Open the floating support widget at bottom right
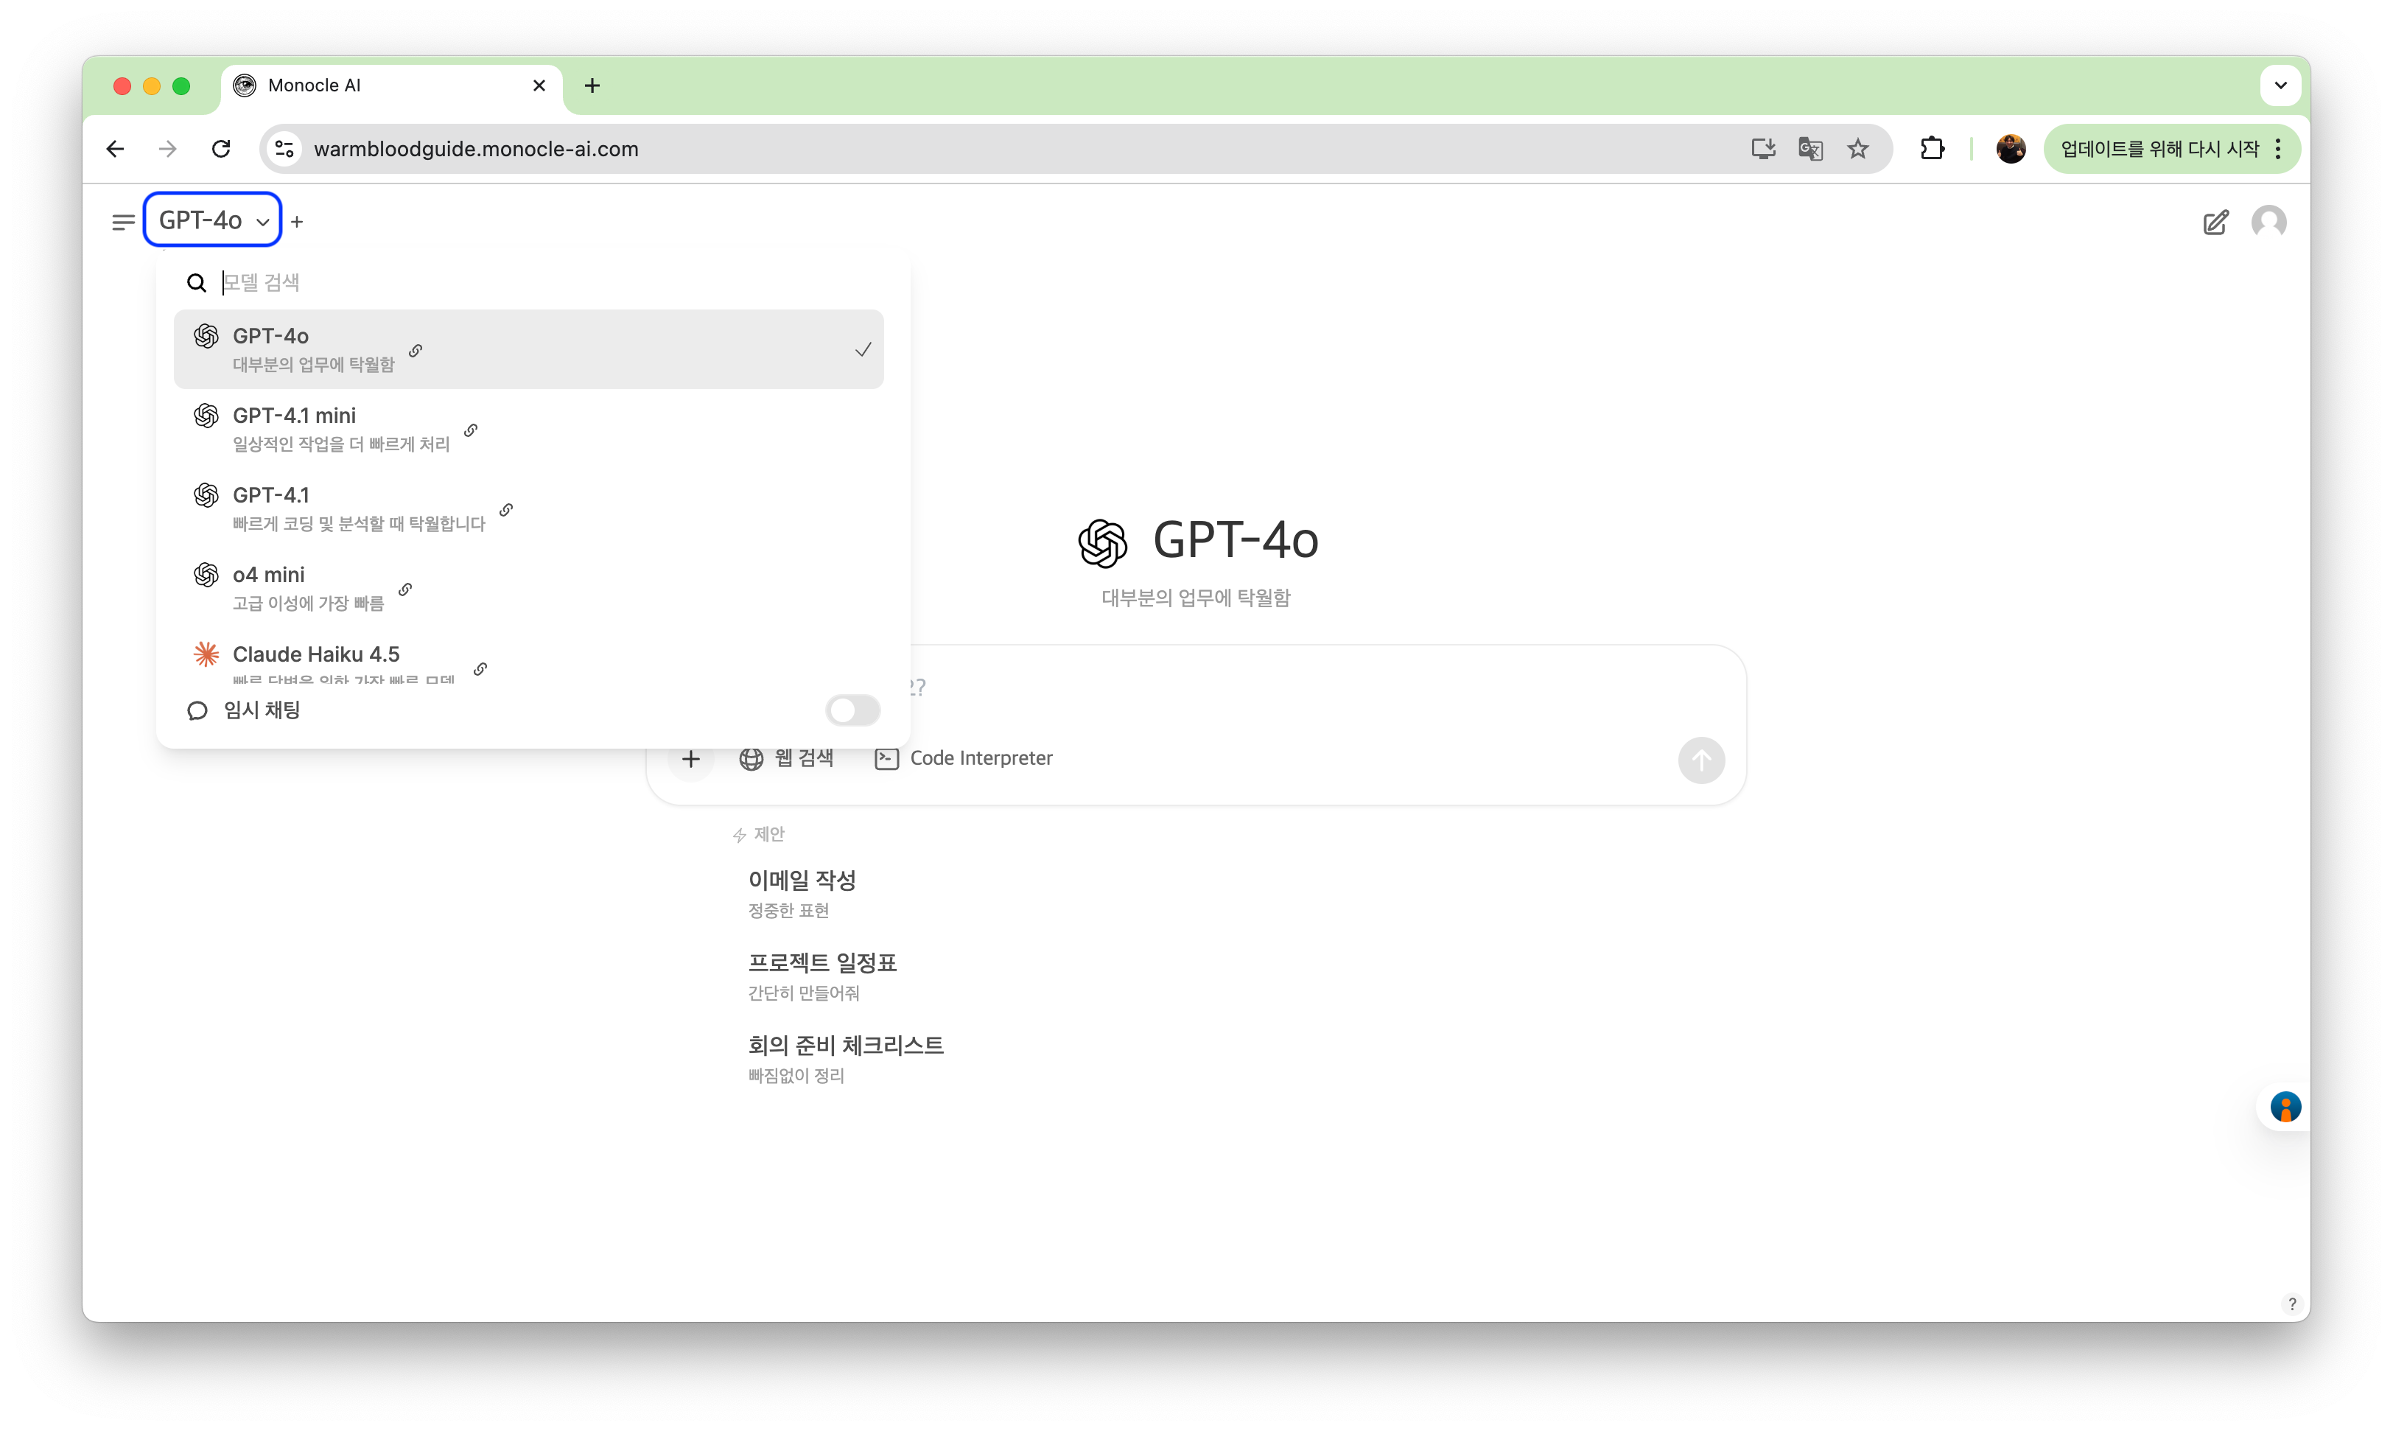The image size is (2393, 1431). (2286, 1107)
